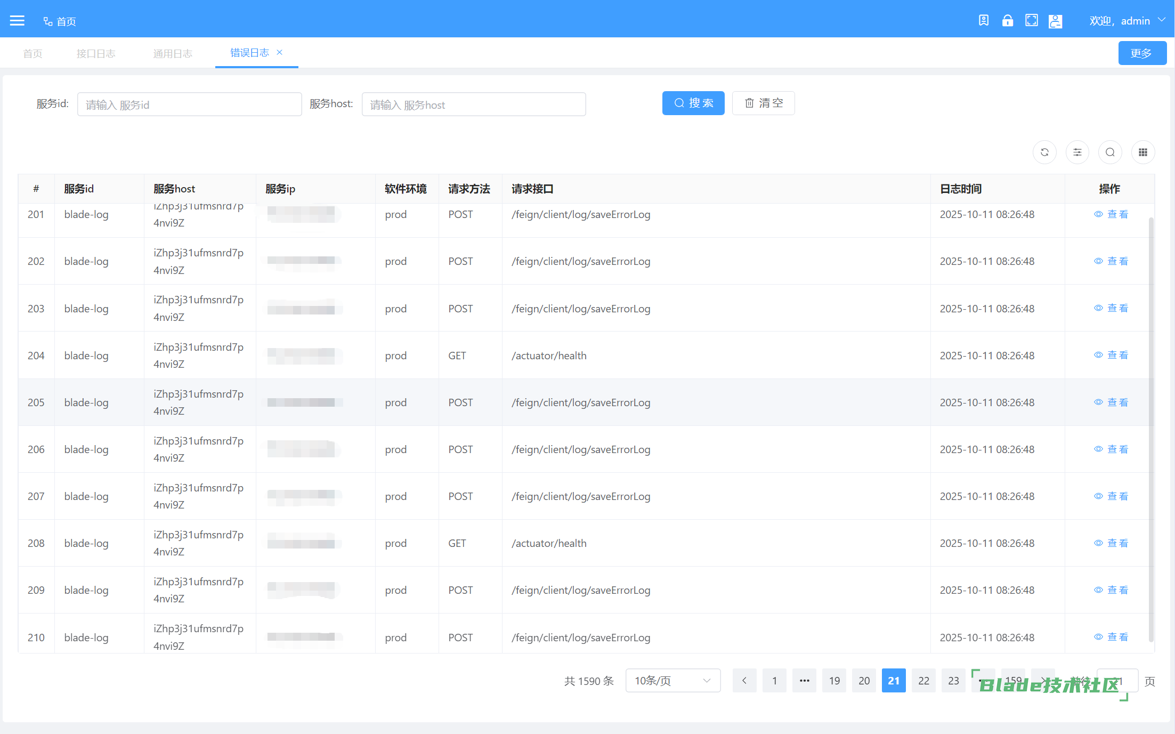Expand pagination ellipsis for earlier pages
The image size is (1175, 734).
pyautogui.click(x=804, y=681)
